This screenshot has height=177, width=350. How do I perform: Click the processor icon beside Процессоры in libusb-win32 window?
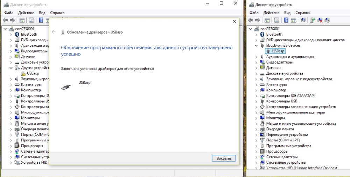click(262, 151)
